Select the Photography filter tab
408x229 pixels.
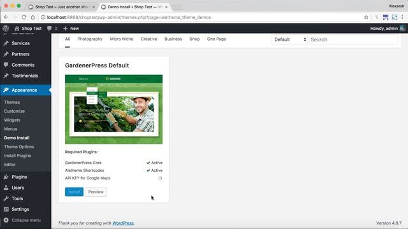coord(90,39)
